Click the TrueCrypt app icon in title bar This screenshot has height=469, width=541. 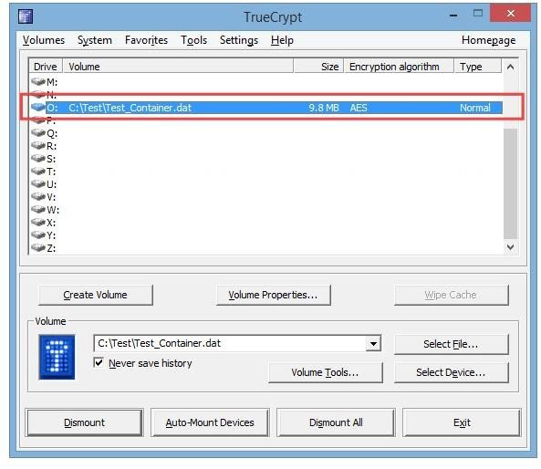pos(26,16)
